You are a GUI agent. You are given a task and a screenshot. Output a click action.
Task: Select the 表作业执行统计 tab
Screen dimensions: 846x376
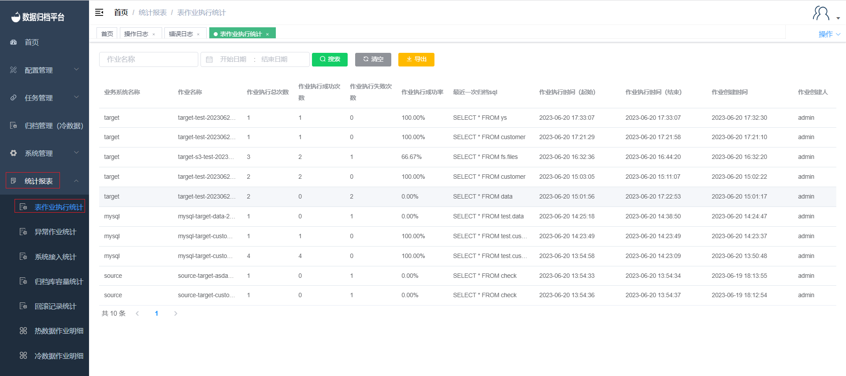(x=241, y=34)
